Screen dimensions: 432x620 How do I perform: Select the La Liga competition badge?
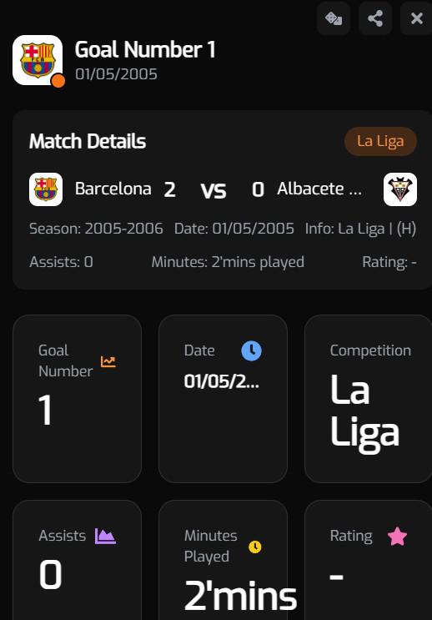pos(380,141)
